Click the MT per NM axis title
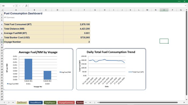Image resolution: width=188 pixels, height=105 pixels. click(7, 68)
